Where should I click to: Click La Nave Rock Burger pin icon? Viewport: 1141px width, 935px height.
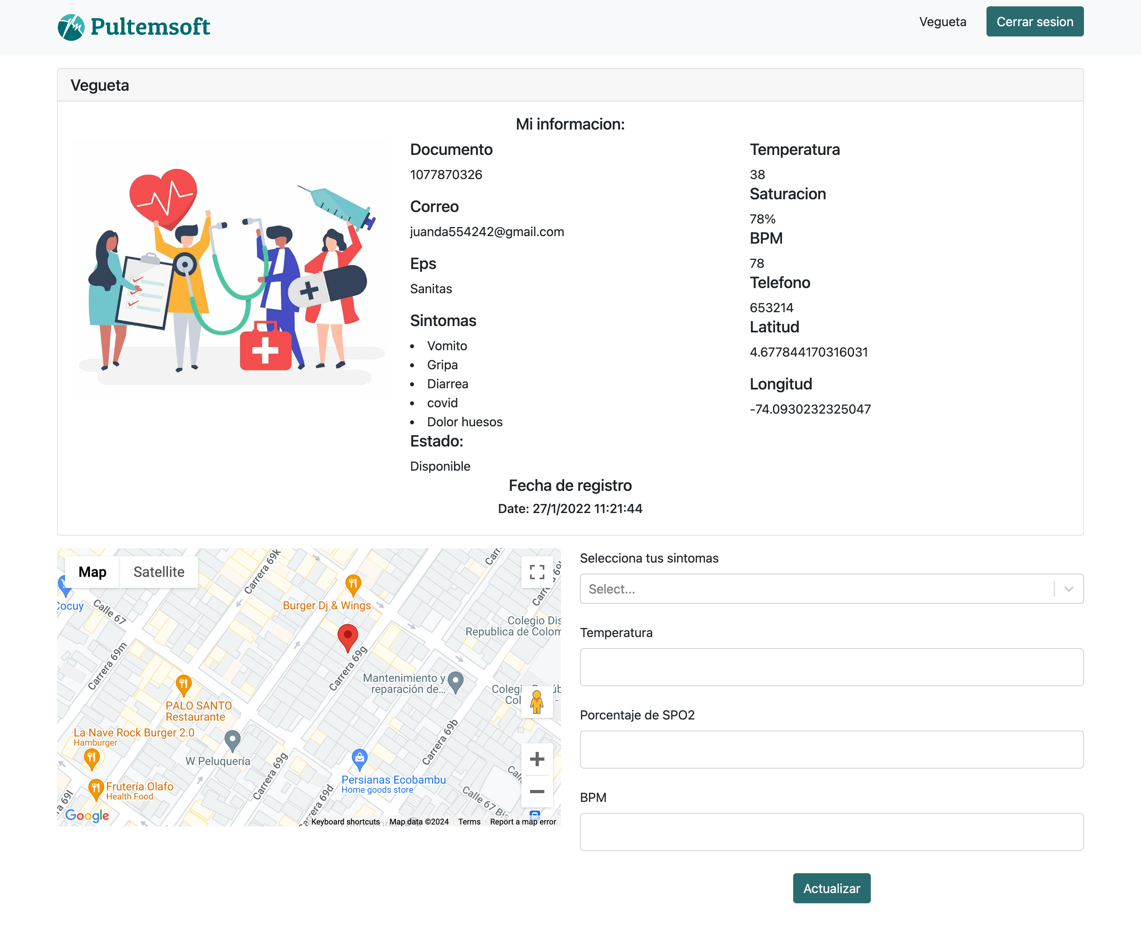pos(92,759)
